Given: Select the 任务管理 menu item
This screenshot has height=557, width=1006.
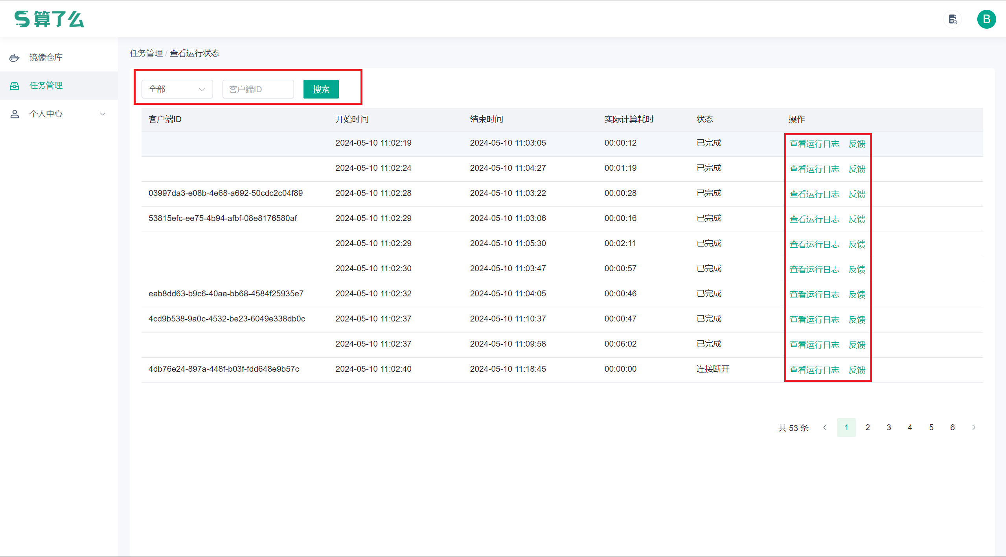Looking at the screenshot, I should [x=46, y=86].
